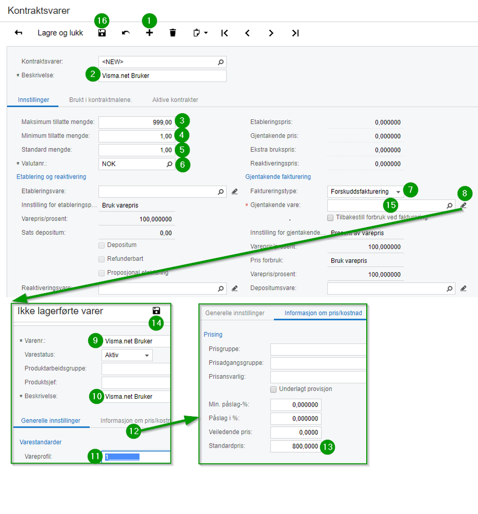Toggle Tilbakestill forbruk ved fakturering checkbox
The width and height of the screenshot is (478, 514).
point(330,218)
